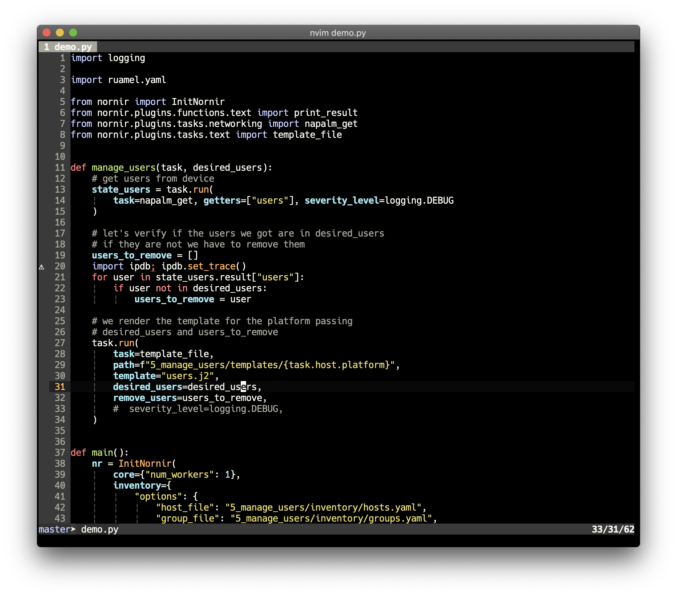Click '"options"' key on line 41

[x=158, y=497]
